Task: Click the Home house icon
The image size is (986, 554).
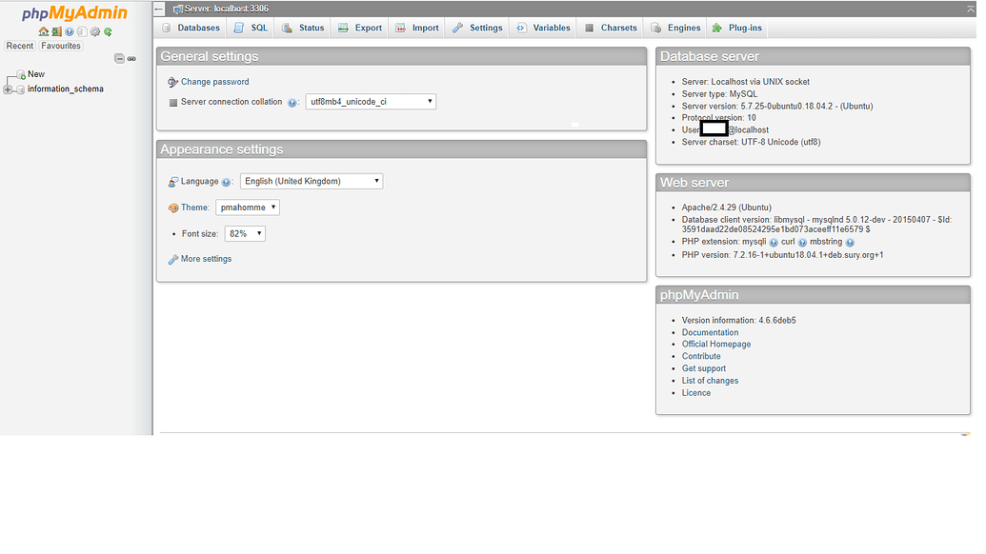Action: [44, 31]
